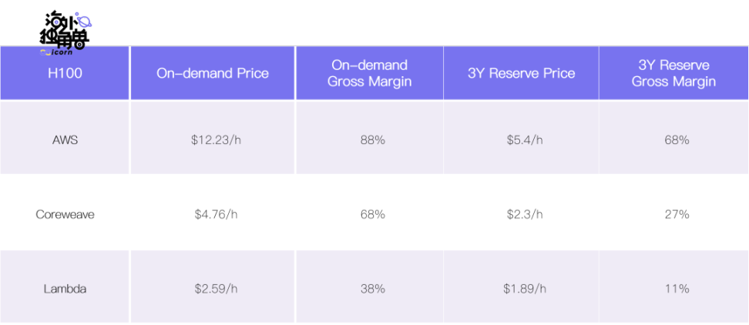Select the $2.59/h price cell

213,289
